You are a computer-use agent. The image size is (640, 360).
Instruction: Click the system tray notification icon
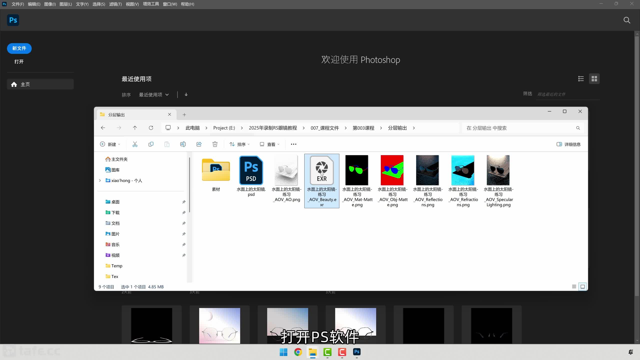pyautogui.click(x=631, y=352)
